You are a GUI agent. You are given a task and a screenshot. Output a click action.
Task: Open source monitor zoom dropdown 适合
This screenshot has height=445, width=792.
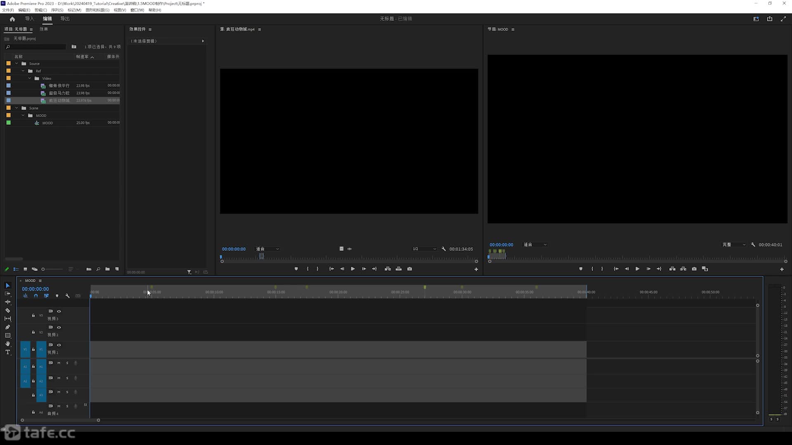coord(267,249)
